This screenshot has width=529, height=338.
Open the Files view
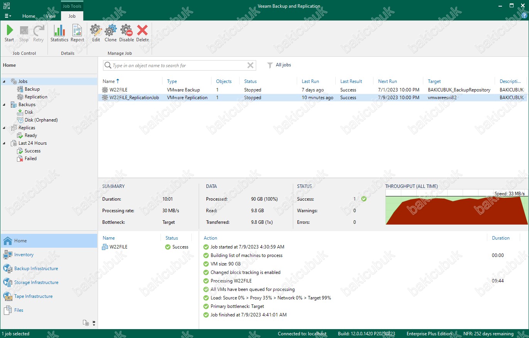(x=19, y=310)
